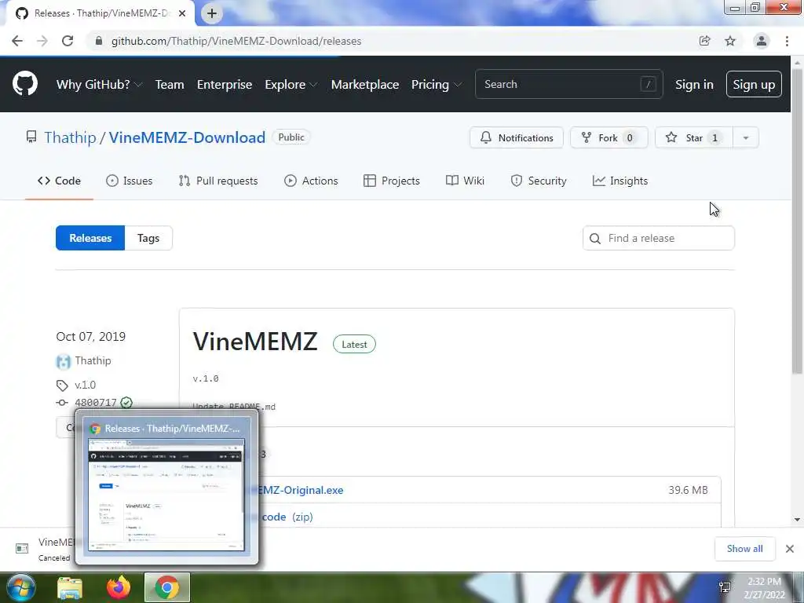Screen dimensions: 804x603
Task: Share this page via address bar icon
Action: coord(704,41)
